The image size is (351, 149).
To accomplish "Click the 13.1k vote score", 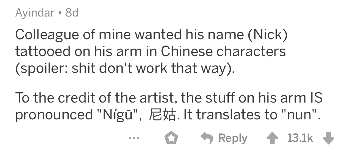I will (x=300, y=138).
